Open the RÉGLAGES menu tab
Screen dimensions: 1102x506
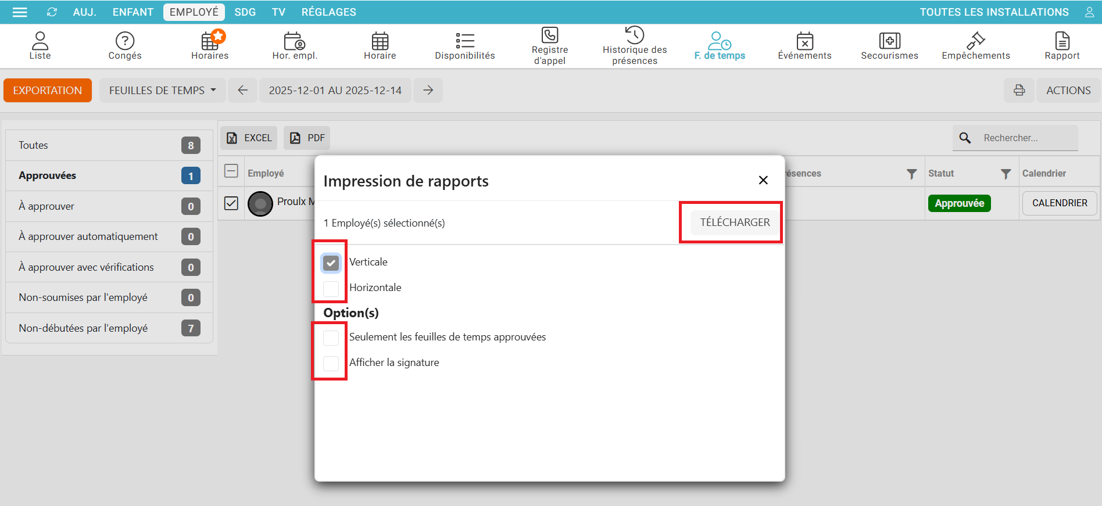328,12
